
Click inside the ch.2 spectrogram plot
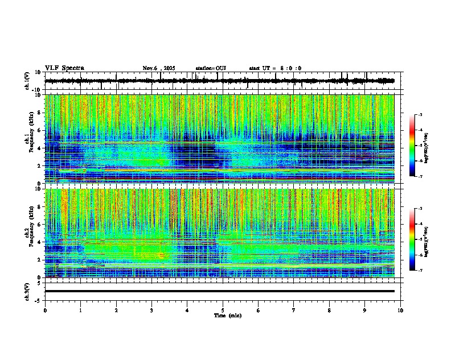(220, 233)
